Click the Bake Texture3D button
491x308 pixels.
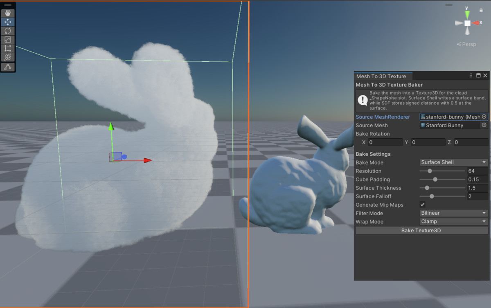click(421, 231)
